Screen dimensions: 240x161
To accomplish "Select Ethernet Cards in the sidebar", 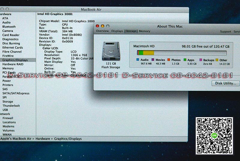I will [x=13, y=48].
